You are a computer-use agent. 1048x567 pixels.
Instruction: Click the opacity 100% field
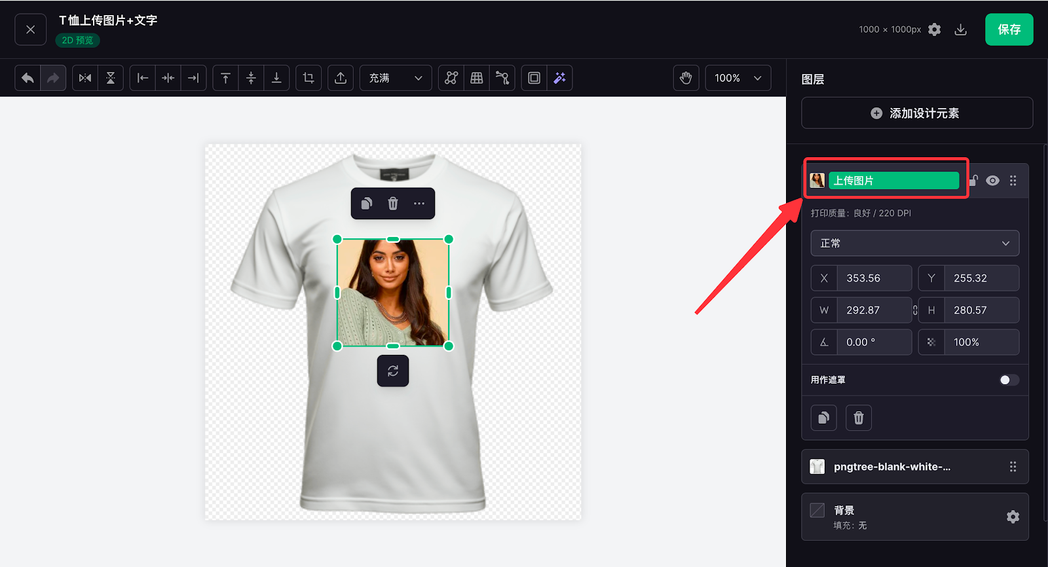coord(981,342)
